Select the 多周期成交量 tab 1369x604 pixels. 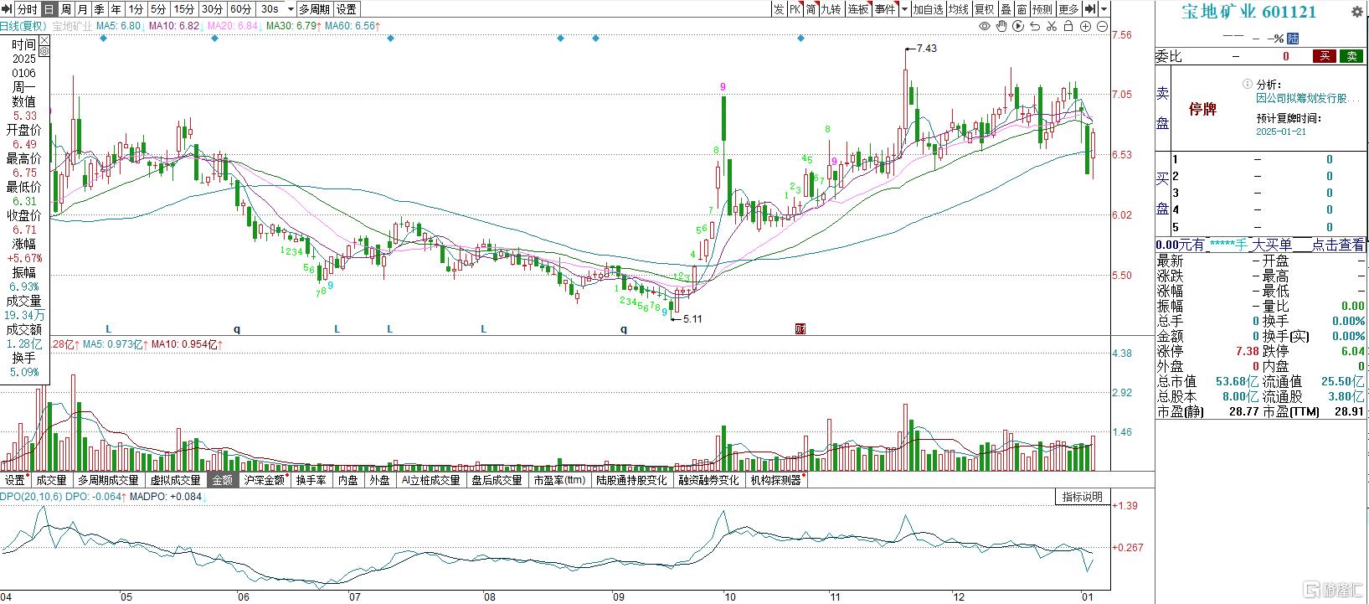pyautogui.click(x=108, y=480)
